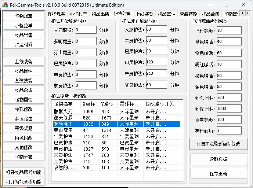Screen dimensions: 253x188
Task: Click the 秒怪上限 input field
Action: (x=229, y=108)
